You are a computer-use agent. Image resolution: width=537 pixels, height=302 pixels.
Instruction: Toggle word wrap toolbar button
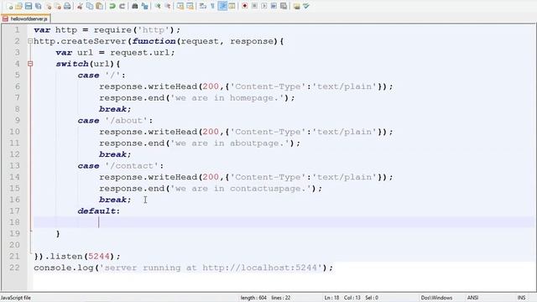point(202,6)
